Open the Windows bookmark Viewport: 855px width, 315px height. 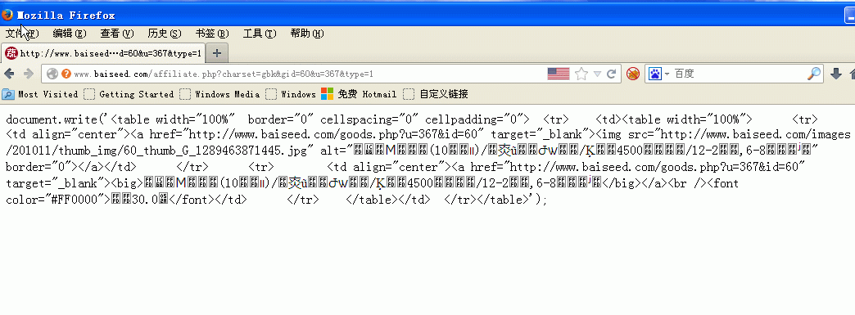pyautogui.click(x=292, y=94)
